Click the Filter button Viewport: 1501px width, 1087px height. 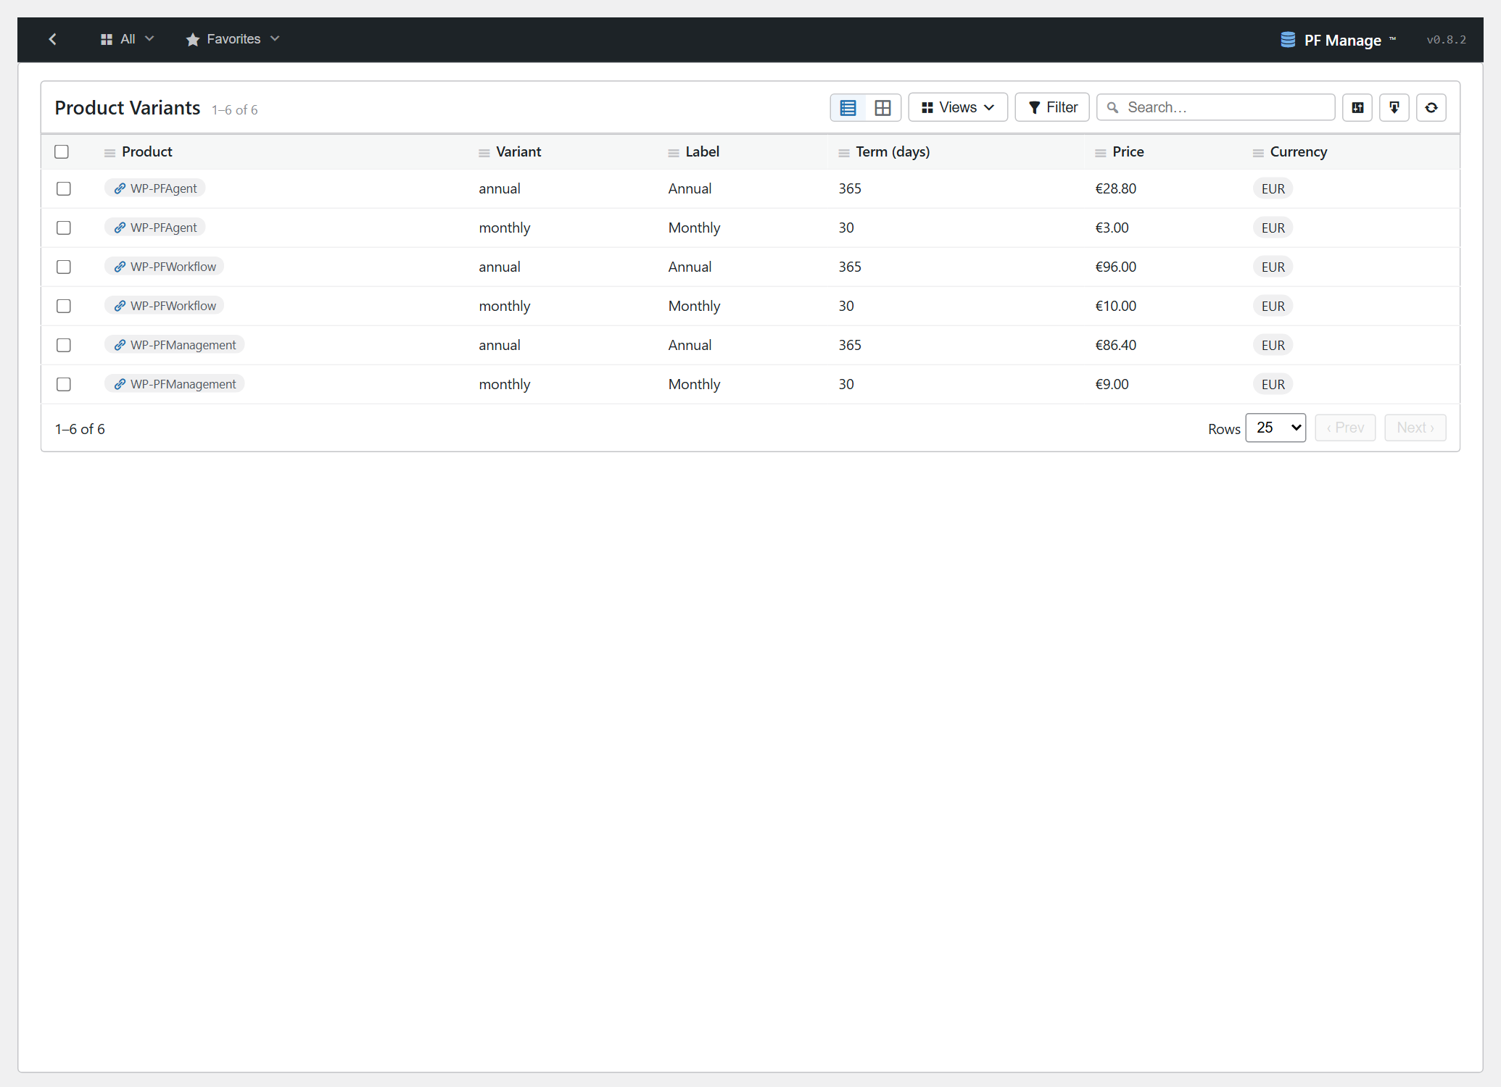1052,107
